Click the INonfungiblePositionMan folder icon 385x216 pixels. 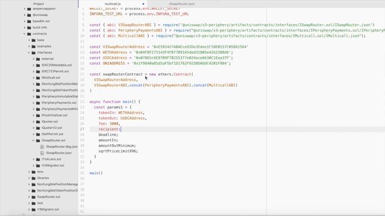(38, 84)
